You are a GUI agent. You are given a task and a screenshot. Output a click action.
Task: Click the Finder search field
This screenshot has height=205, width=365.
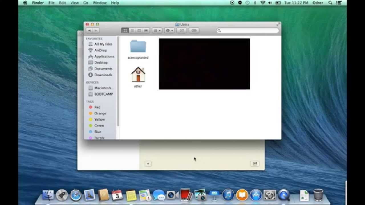tap(248, 30)
